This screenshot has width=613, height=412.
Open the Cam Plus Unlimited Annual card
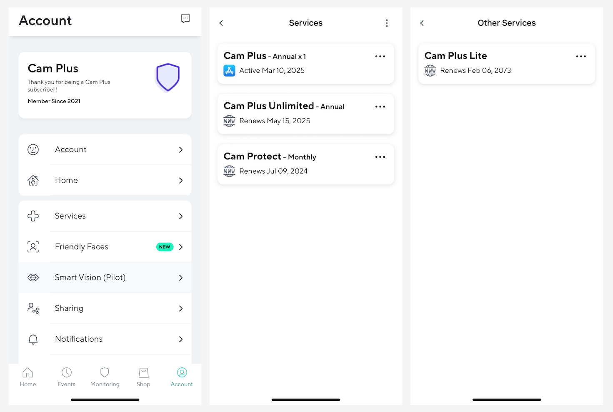[306, 114]
